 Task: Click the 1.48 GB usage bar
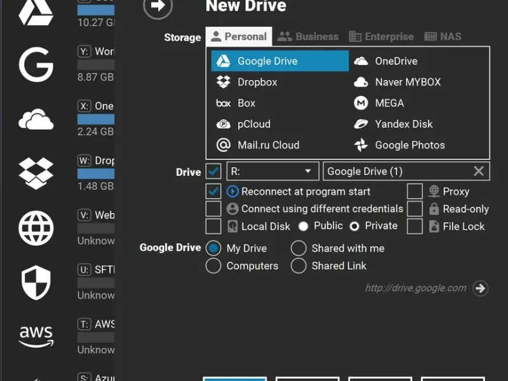[x=96, y=174]
